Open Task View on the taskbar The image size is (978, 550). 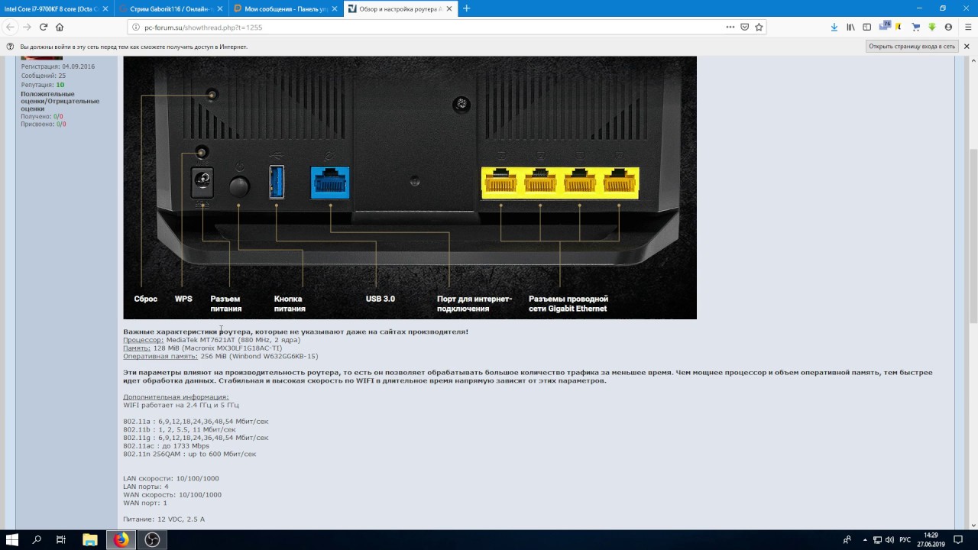click(61, 539)
